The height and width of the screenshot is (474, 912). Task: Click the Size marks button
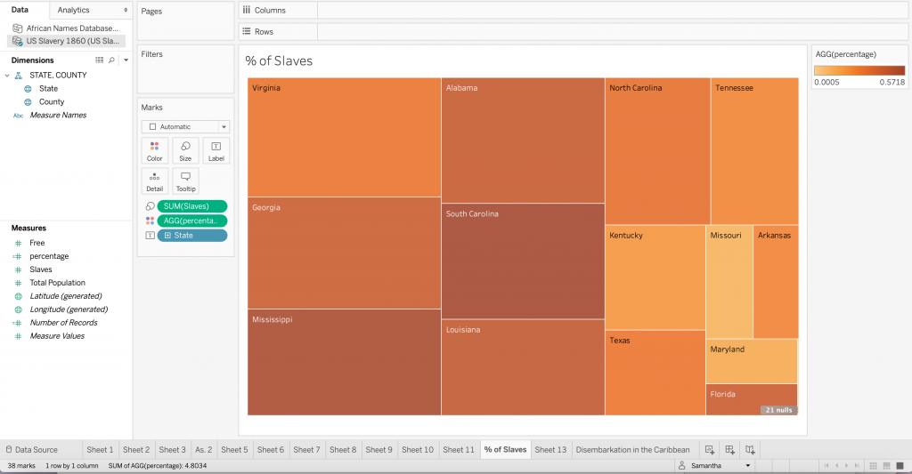pos(185,150)
